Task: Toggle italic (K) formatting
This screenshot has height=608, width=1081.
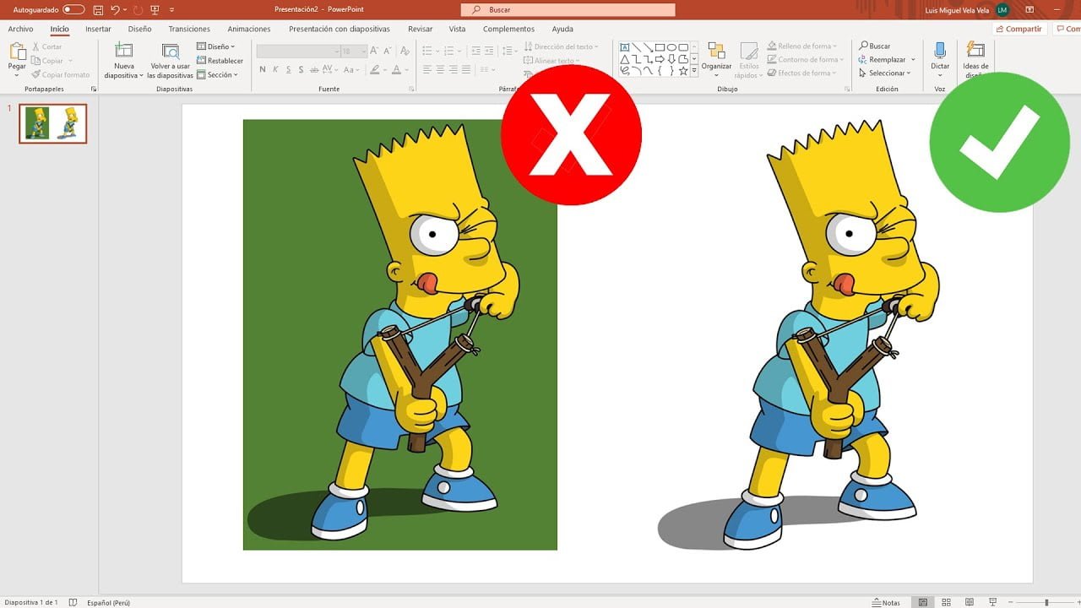Action: pyautogui.click(x=275, y=69)
